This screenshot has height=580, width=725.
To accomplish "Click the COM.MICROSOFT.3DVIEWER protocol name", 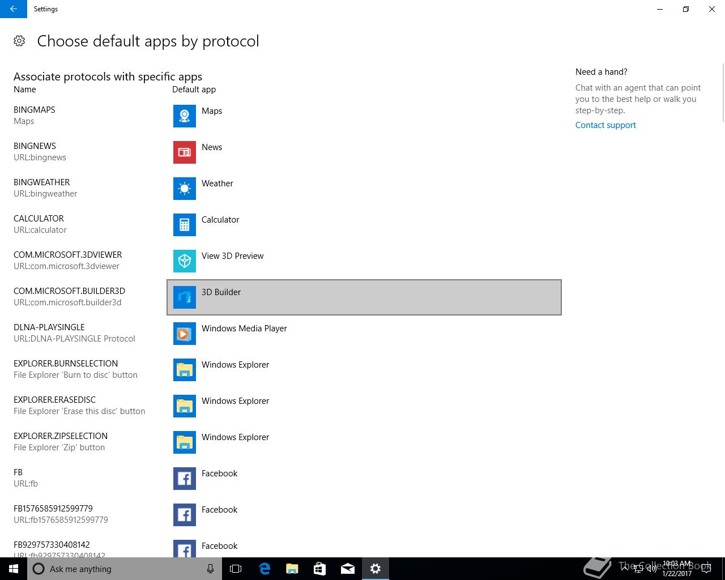I will [68, 255].
